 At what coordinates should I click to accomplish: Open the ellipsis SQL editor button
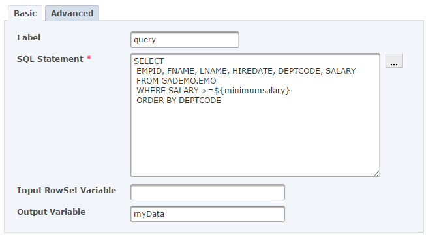[393, 61]
